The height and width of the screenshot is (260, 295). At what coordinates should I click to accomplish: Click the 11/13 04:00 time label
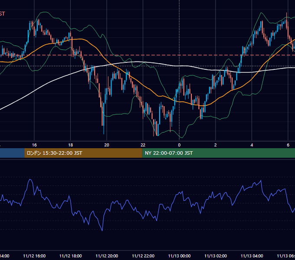tap(252, 256)
